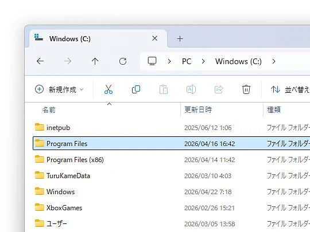Rename the selected folder
This screenshot has width=310, height=232.
pos(191,89)
